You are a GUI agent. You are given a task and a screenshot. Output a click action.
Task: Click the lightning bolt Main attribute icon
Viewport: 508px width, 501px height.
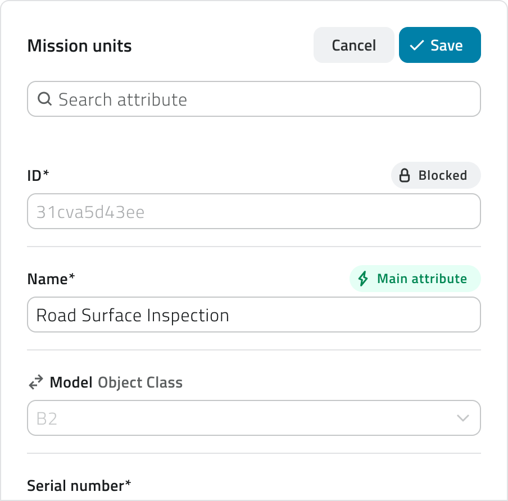coord(362,279)
